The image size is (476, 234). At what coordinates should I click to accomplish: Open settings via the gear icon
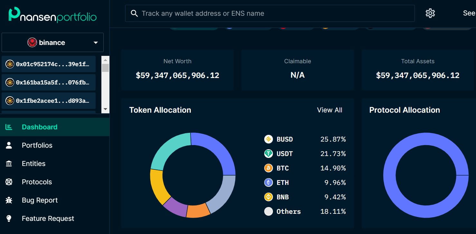(430, 13)
